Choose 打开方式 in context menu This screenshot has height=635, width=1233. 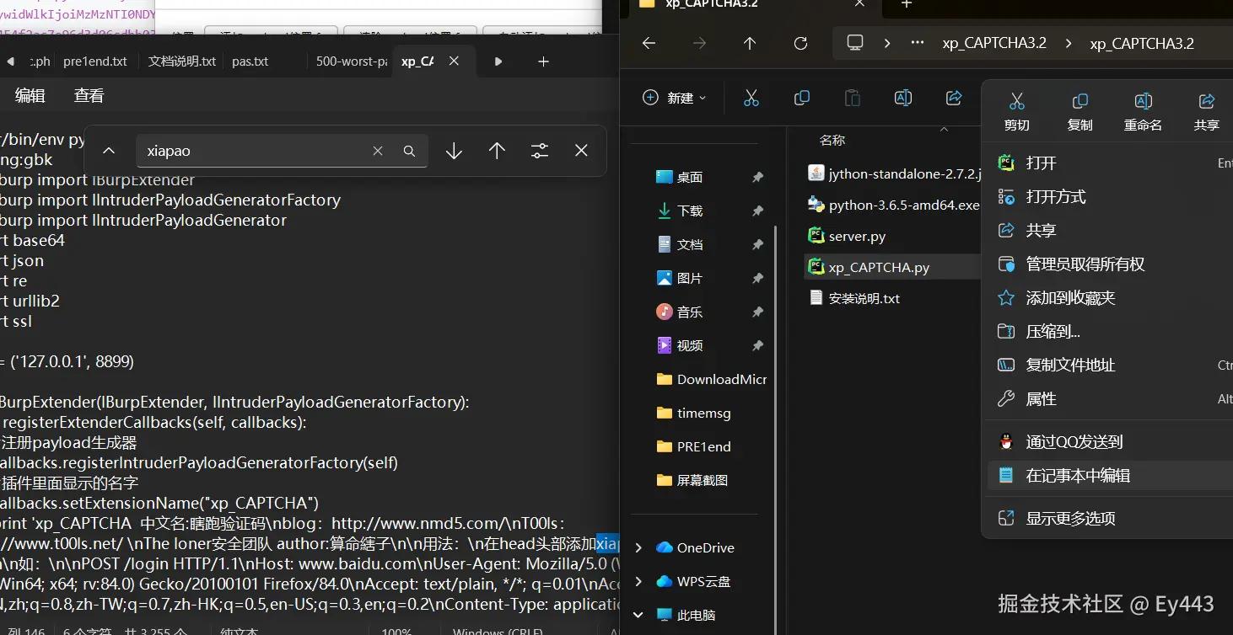click(x=1110, y=197)
